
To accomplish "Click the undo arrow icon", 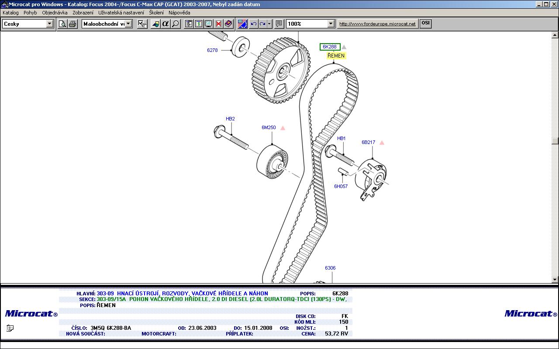I will point(253,24).
